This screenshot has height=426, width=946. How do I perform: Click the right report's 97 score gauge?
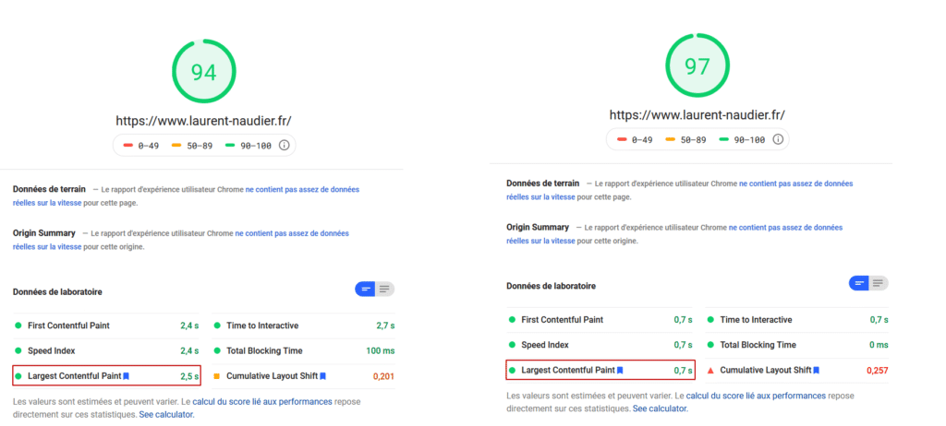coord(697,66)
